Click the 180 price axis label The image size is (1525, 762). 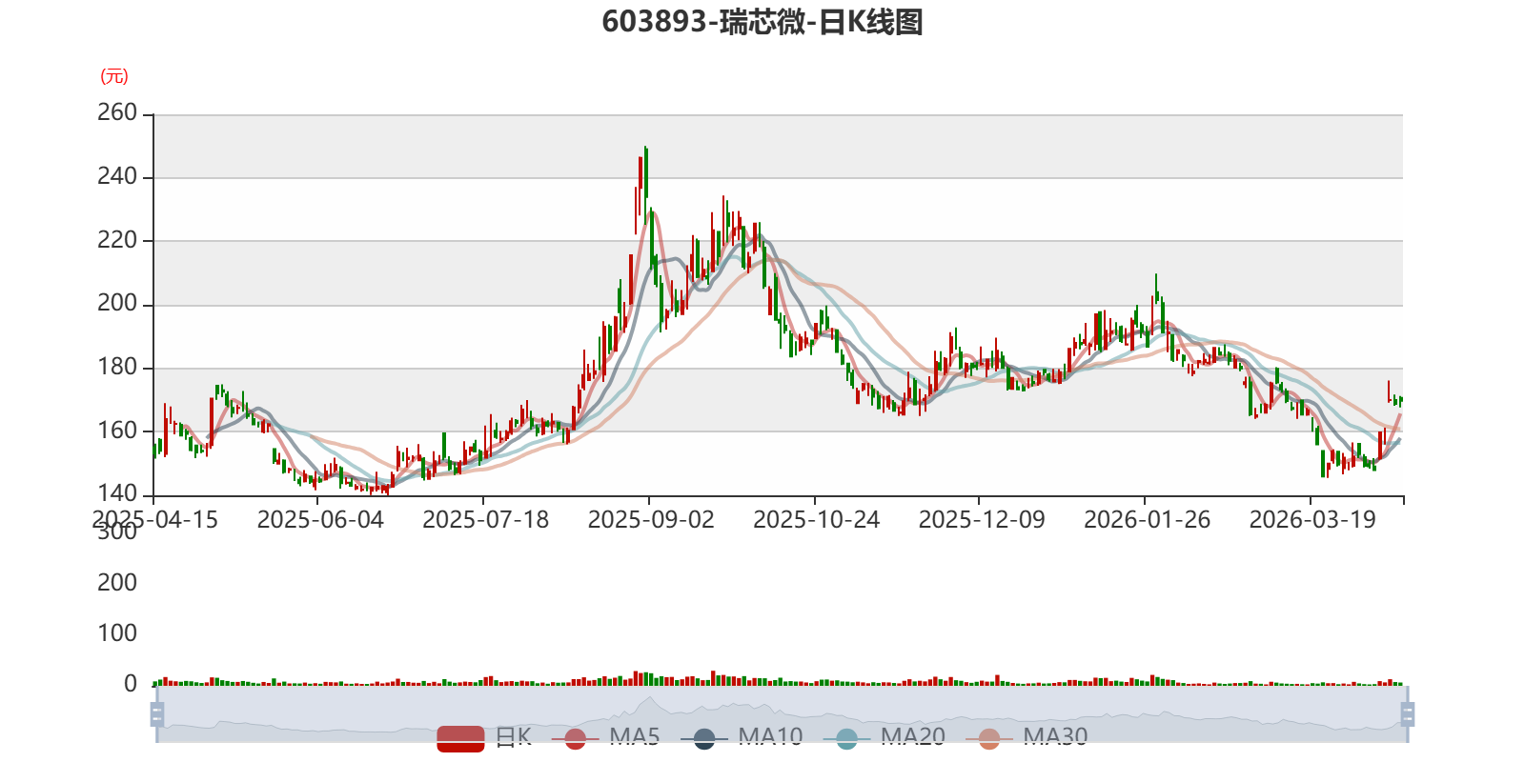(x=117, y=367)
